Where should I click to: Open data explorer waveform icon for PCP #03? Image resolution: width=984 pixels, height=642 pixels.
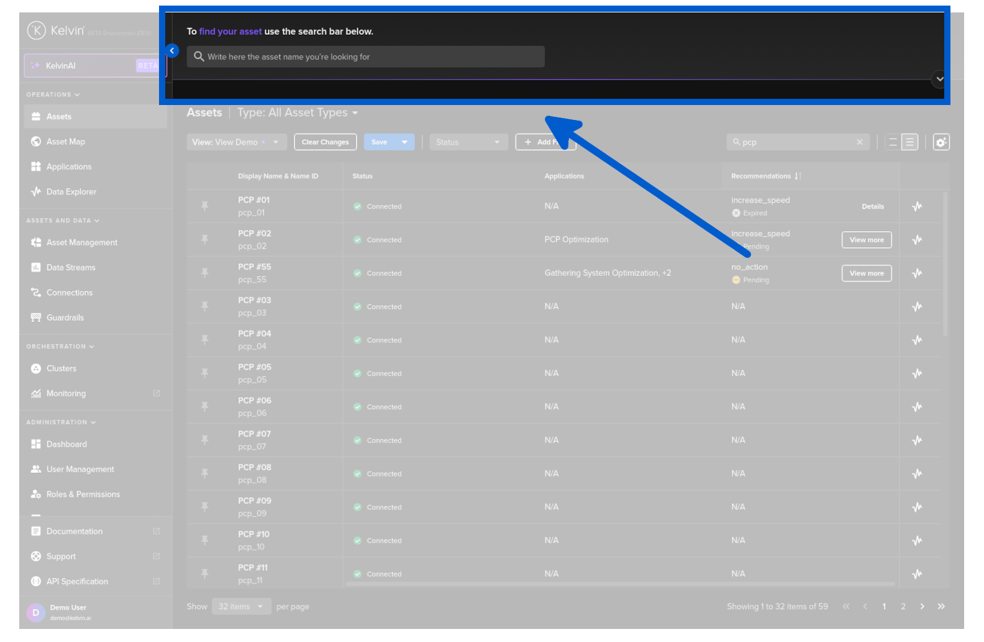pos(917,306)
